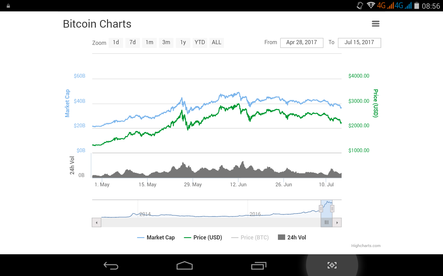Open the Highcharts.com credits link
The width and height of the screenshot is (443, 276).
366,246
